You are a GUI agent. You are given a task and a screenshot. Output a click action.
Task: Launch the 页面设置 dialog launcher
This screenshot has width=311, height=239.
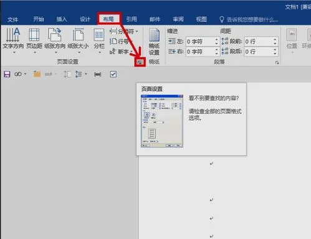pos(140,62)
